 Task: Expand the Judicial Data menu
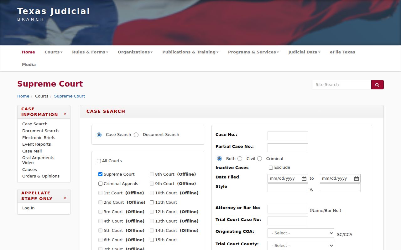pyautogui.click(x=304, y=52)
